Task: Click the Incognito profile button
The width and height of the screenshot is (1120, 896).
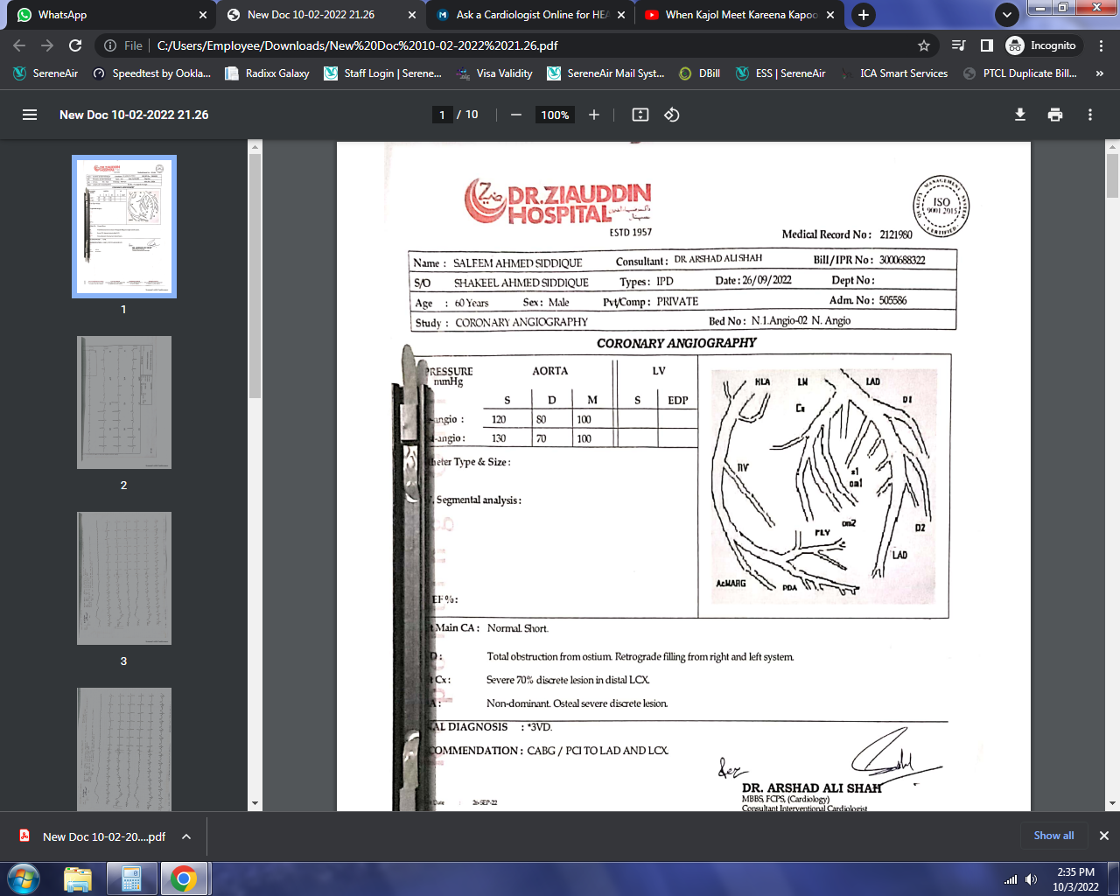Action: (x=1043, y=45)
